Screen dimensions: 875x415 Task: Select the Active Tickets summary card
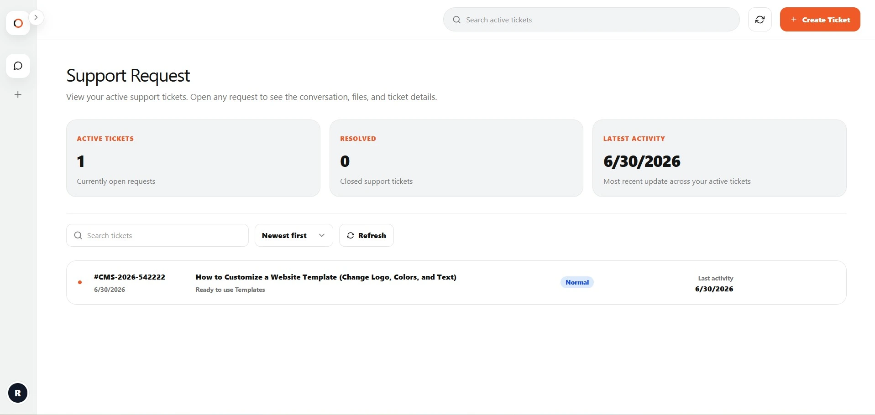point(193,158)
